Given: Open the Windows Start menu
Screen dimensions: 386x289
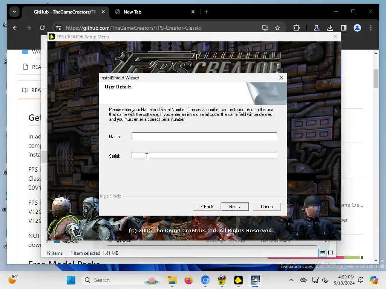Looking at the screenshot, I should pyautogui.click(x=71, y=280).
